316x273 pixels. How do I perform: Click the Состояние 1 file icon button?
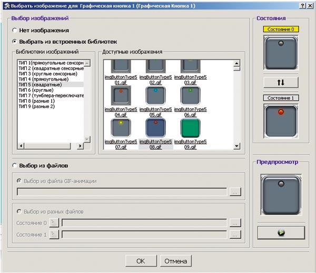tap(54, 235)
